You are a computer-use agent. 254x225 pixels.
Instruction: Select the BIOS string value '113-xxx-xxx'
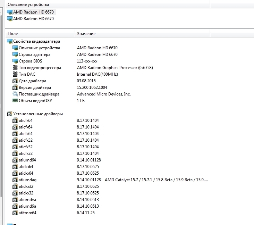click(87, 61)
